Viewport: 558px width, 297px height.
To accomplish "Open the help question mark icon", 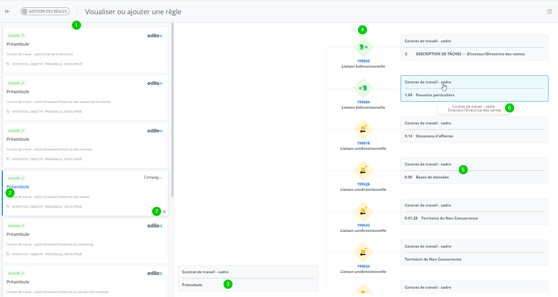I will point(549,11).
